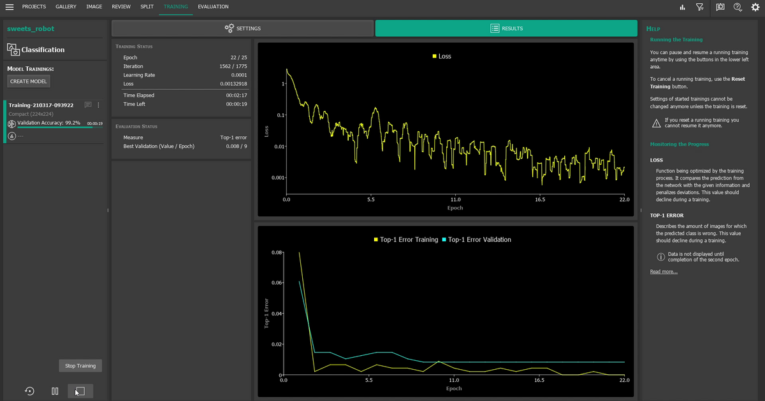Click the Time Left value in Training Status
The width and height of the screenshot is (765, 401).
pyautogui.click(x=237, y=104)
